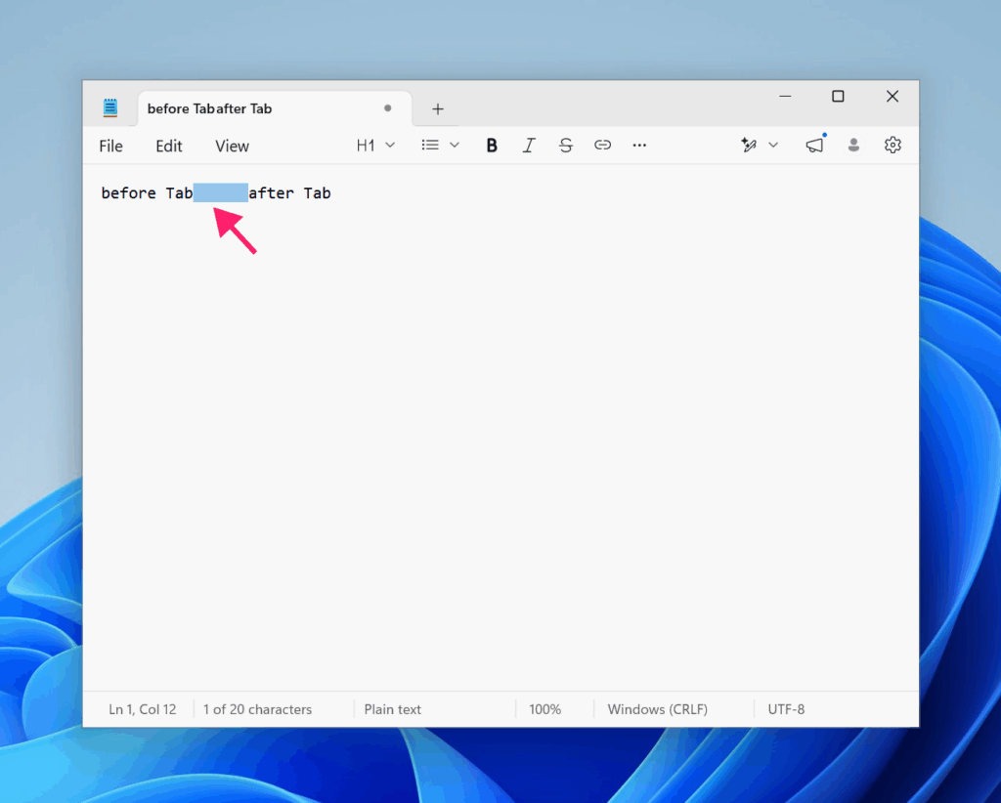Image resolution: width=1001 pixels, height=803 pixels.
Task: Minimize the Notepad window
Action: (785, 97)
